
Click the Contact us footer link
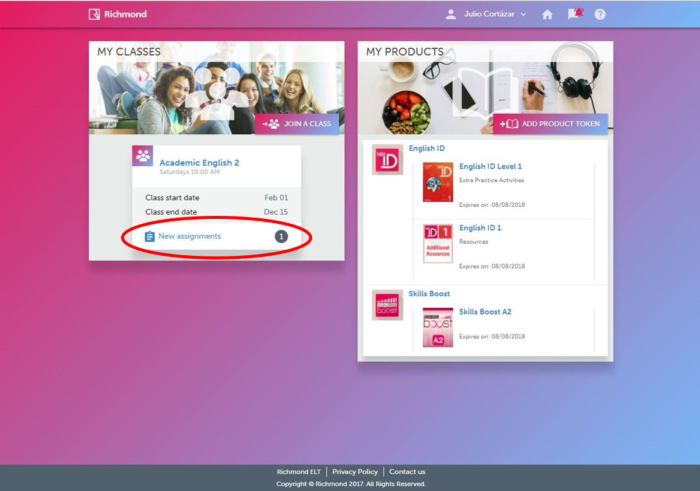click(x=407, y=472)
